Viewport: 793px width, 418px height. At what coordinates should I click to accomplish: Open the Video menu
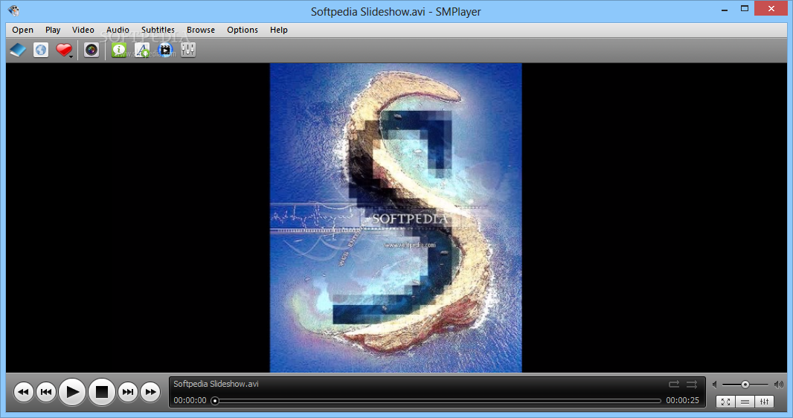83,30
